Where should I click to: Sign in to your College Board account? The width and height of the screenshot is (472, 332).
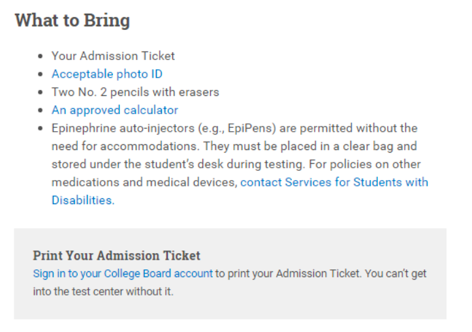tap(123, 274)
